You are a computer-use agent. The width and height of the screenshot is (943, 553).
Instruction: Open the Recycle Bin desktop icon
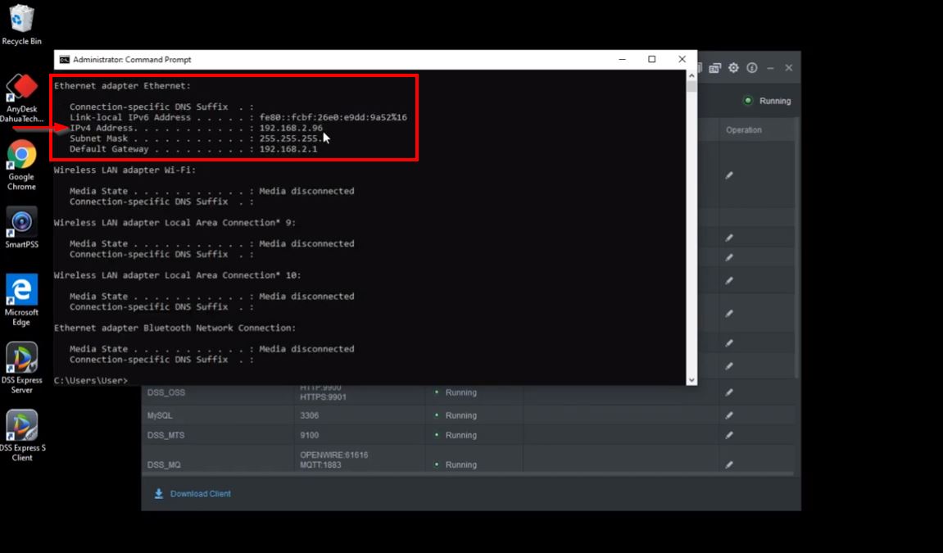pos(21,25)
